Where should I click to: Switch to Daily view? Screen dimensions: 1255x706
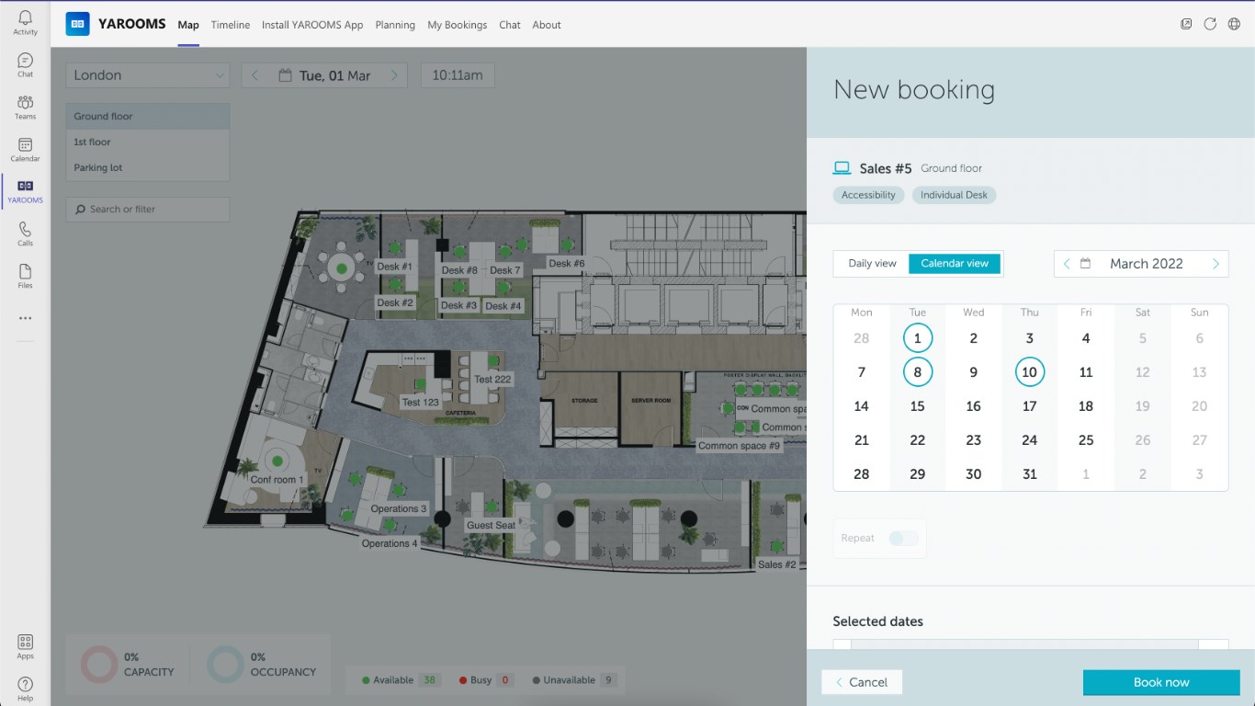(x=872, y=264)
